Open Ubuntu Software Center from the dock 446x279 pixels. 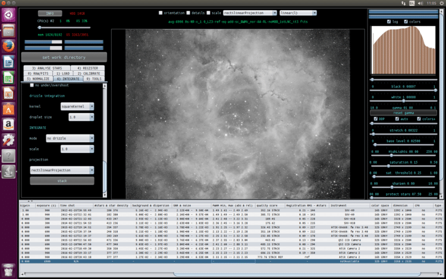tap(8, 109)
